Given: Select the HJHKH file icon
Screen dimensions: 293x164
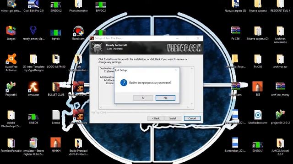Looking at the screenshot, I should [56, 145].
